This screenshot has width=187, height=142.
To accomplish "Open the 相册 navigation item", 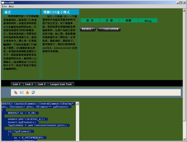I will point(129,20).
